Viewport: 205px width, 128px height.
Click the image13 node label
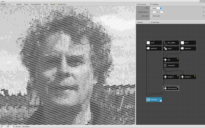click(x=170, y=77)
